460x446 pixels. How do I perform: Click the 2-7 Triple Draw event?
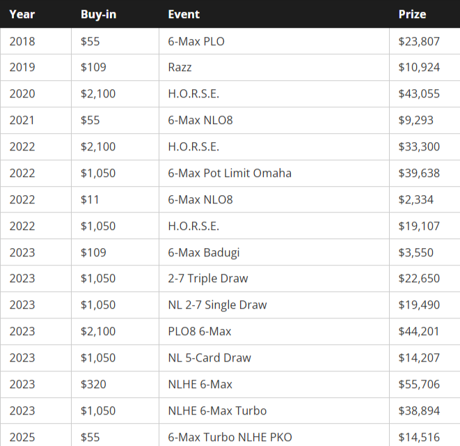(x=208, y=279)
